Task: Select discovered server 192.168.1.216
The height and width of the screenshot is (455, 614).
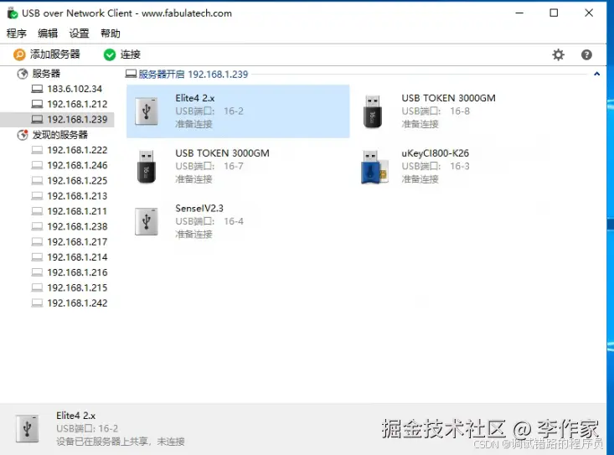Action: [77, 272]
